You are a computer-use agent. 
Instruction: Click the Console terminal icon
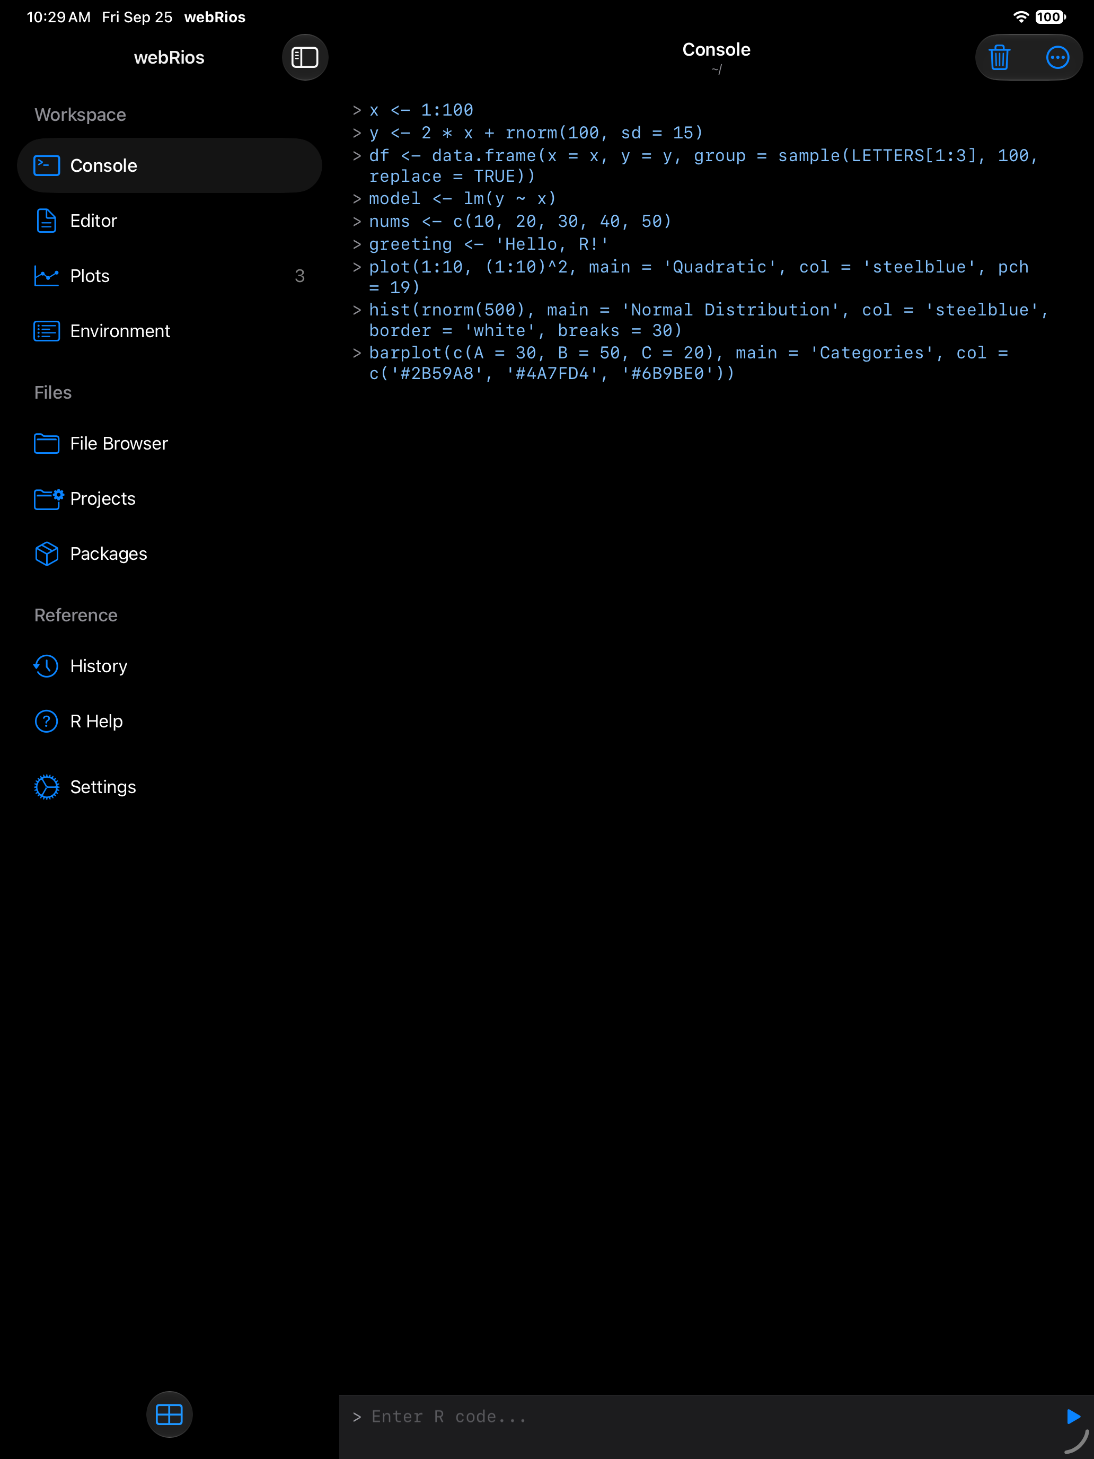point(47,165)
